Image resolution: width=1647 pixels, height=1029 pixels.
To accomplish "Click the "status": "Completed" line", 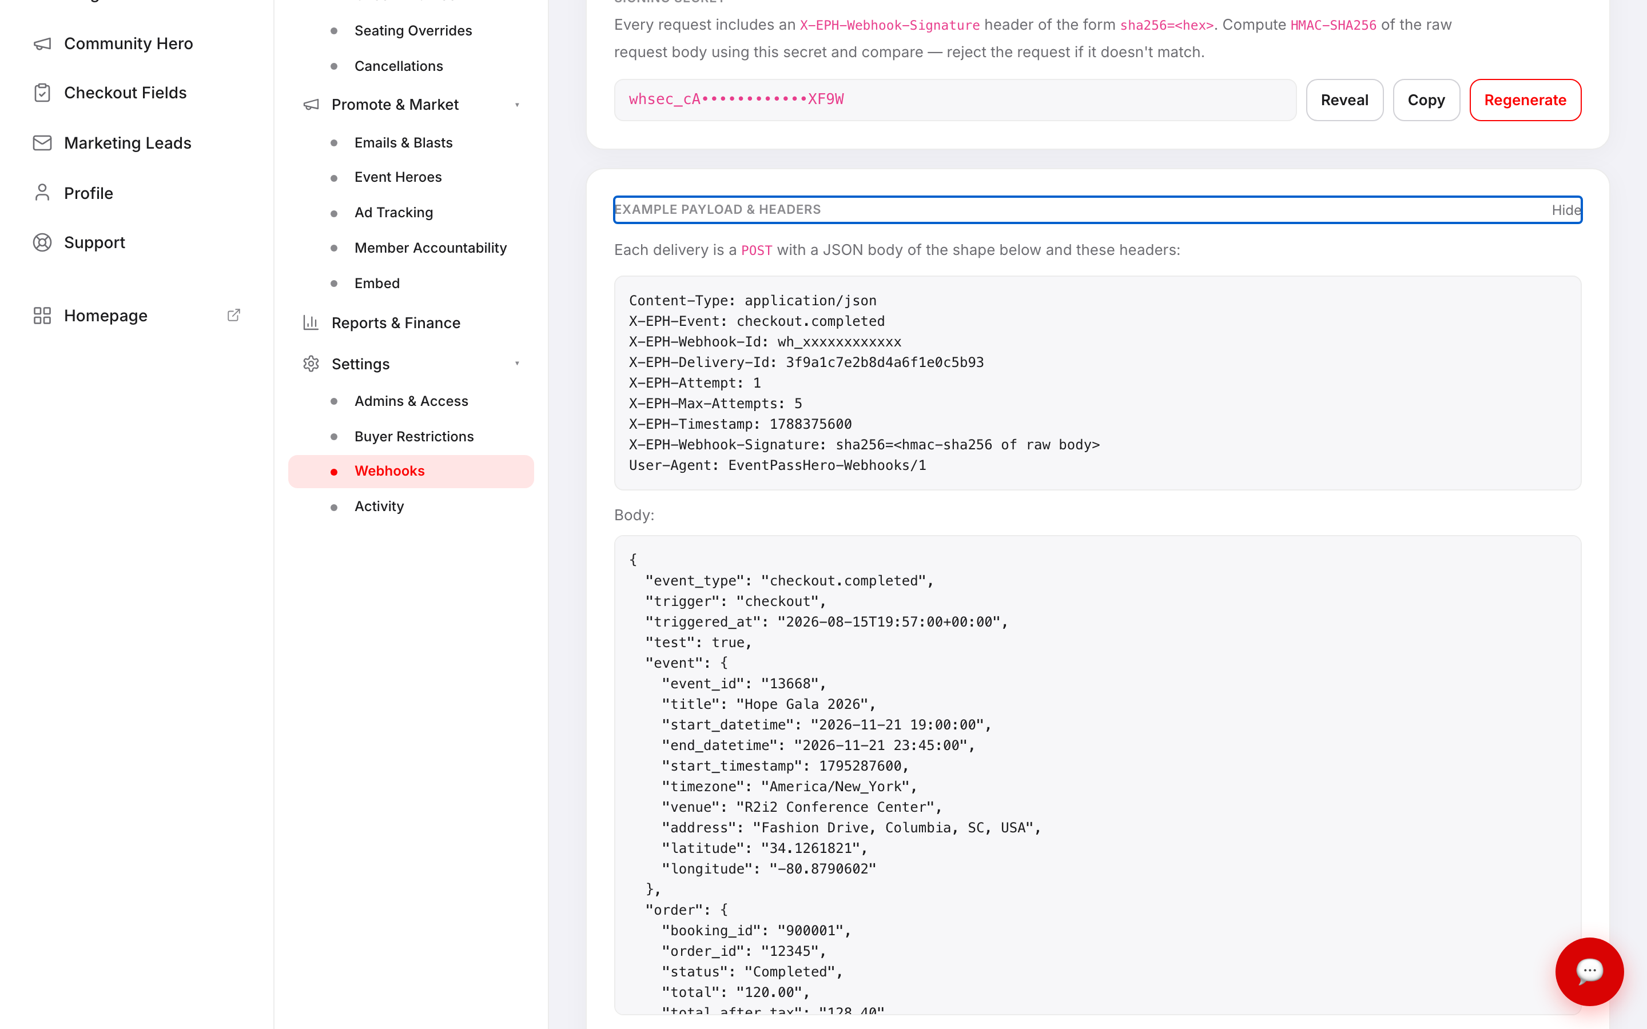I will [x=752, y=971].
